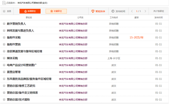Click the 1/1 page indicator

point(139,11)
